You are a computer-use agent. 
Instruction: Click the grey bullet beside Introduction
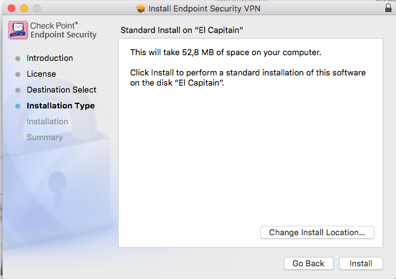pos(18,58)
